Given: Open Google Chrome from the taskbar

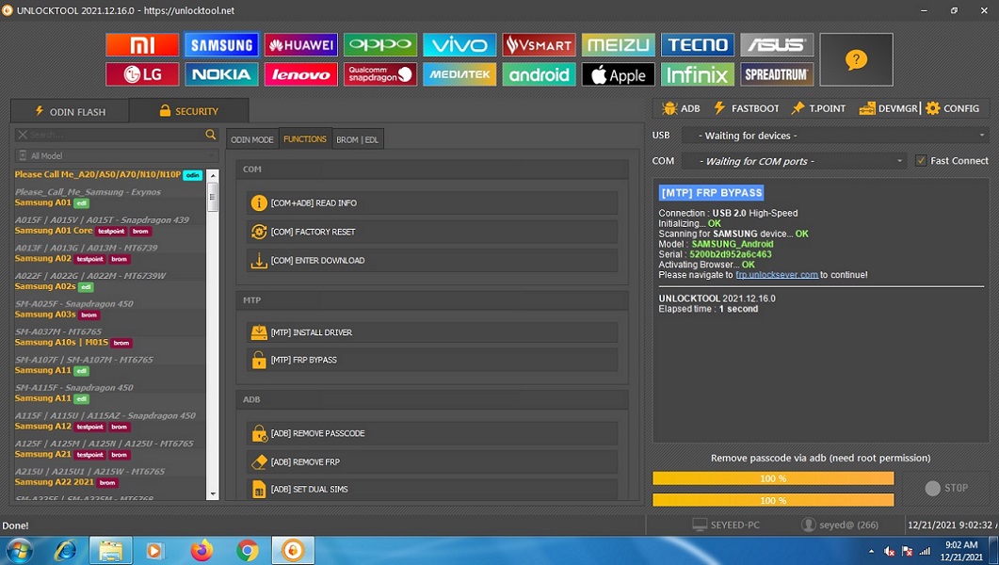Looking at the screenshot, I should pos(248,550).
